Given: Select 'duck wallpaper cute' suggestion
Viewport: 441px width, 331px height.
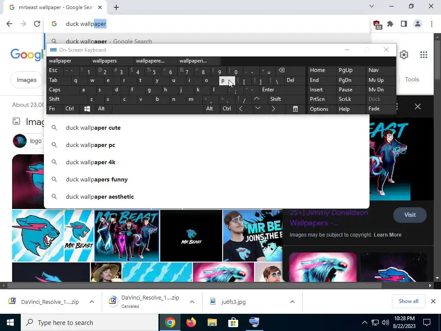Looking at the screenshot, I should point(207,128).
